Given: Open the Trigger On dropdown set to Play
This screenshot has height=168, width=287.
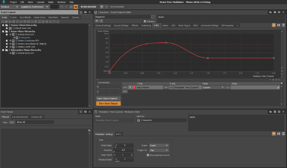Looking at the screenshot, I should (159, 150).
